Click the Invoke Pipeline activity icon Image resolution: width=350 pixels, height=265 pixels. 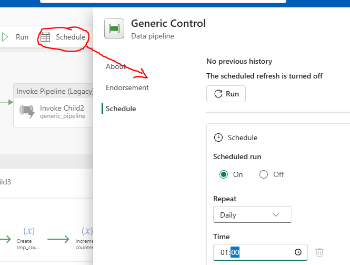27,111
